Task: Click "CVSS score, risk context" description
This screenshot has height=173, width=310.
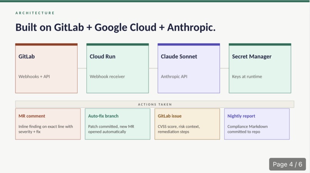Action: coord(179,129)
